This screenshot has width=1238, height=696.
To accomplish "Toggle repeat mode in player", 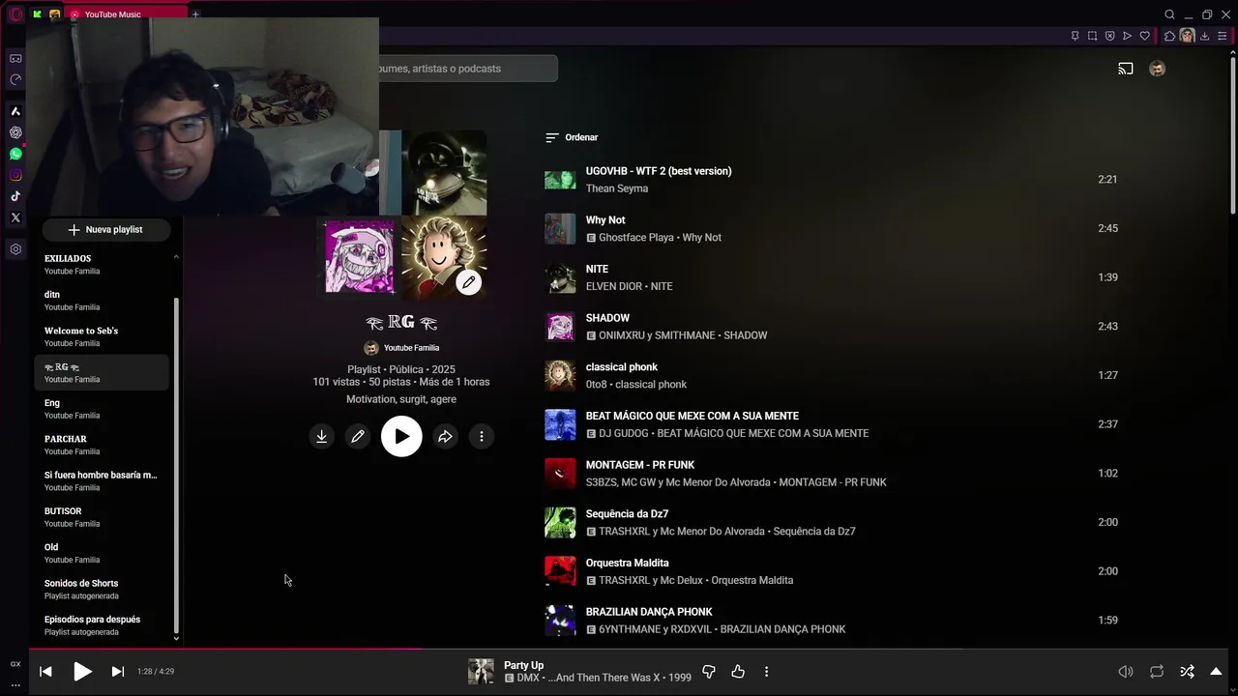I will 1157,671.
